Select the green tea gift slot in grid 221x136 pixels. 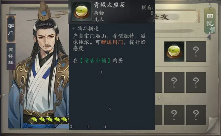click(174, 52)
